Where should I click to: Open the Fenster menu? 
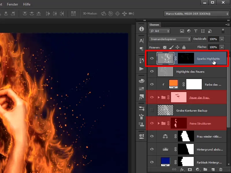point(12,4)
